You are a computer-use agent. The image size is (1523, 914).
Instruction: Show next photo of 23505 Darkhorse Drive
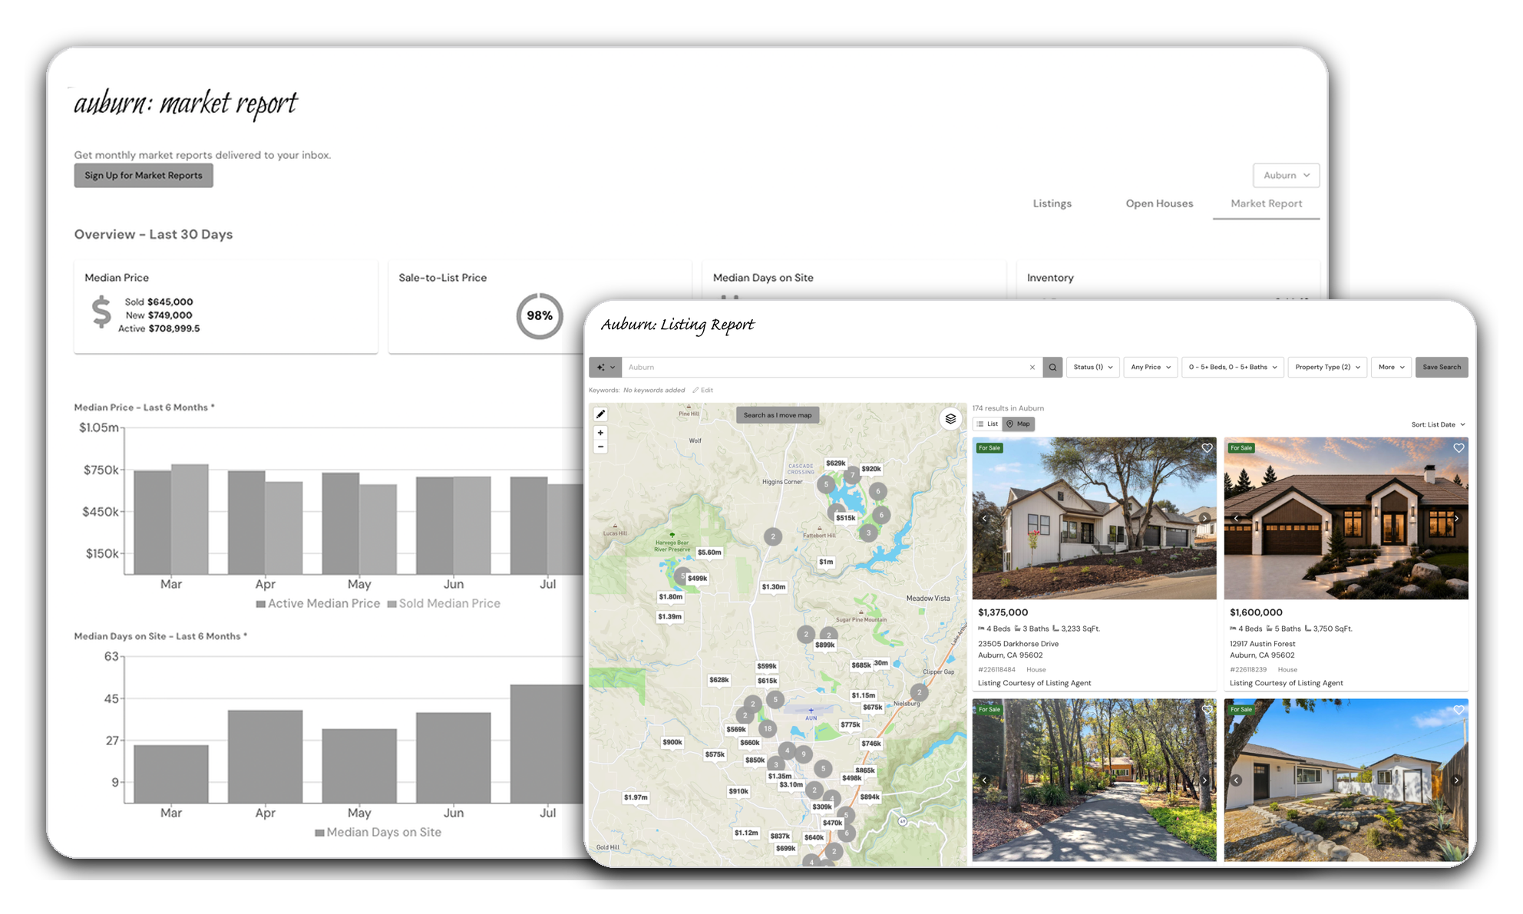1204,519
